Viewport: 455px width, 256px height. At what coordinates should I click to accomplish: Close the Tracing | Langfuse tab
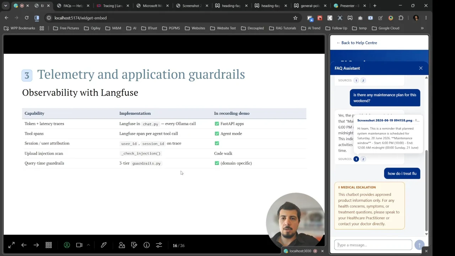click(128, 6)
